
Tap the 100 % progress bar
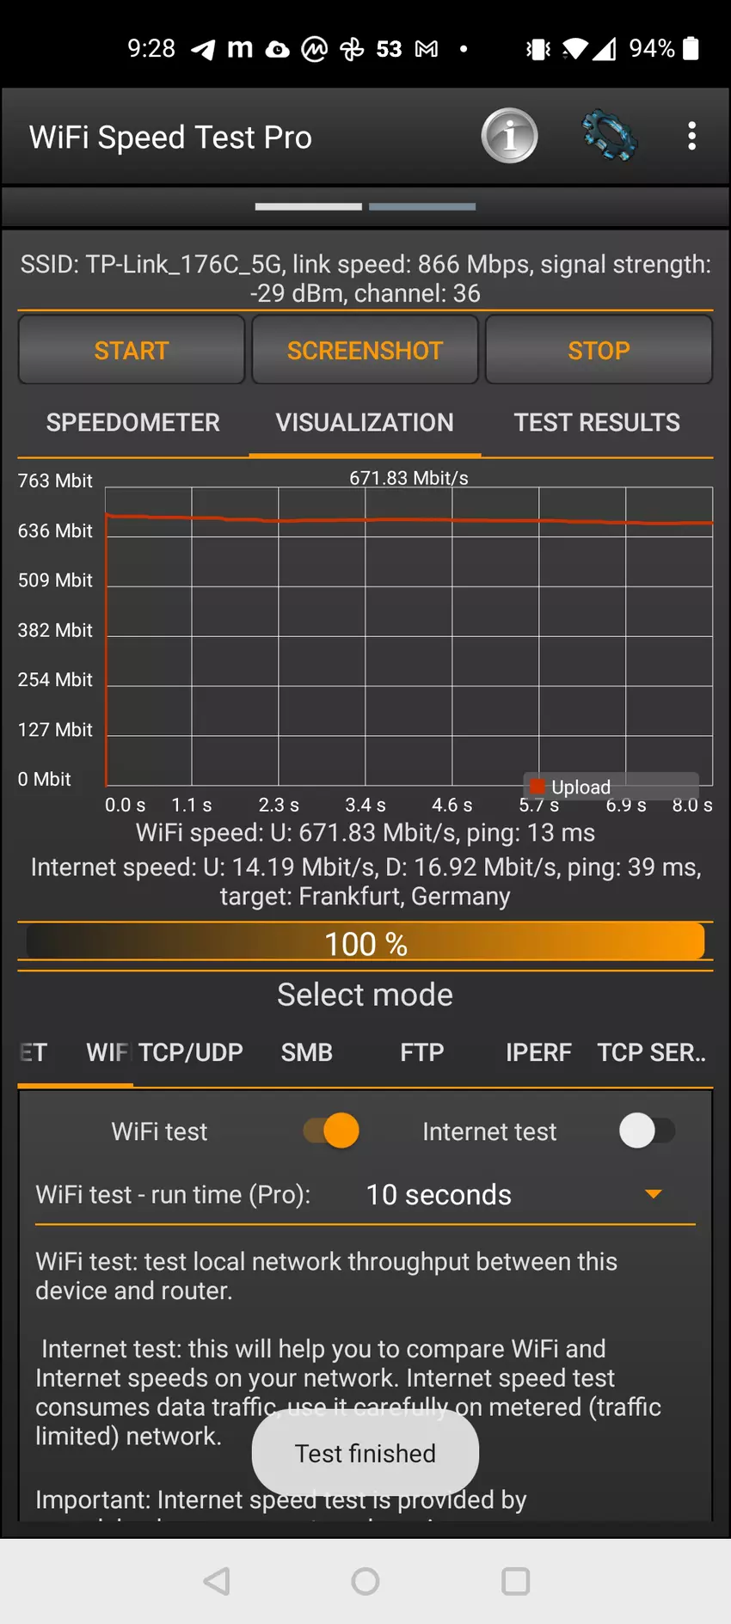[x=365, y=943]
